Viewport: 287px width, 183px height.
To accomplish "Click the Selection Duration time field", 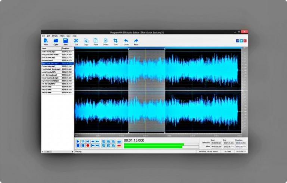I will (241, 143).
